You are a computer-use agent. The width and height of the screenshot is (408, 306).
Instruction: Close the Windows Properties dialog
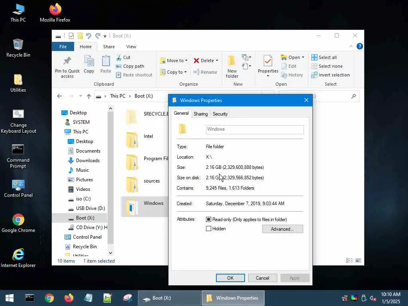306,100
